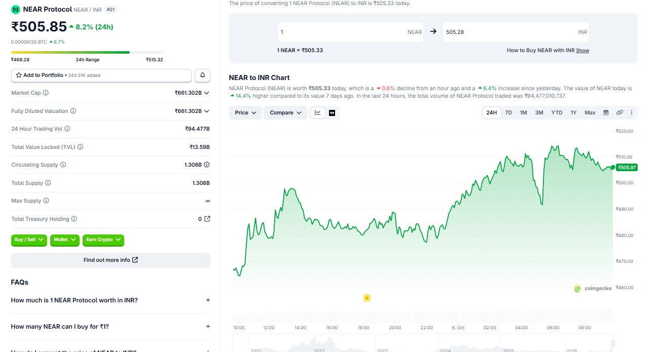Click the NEAR amount input field
This screenshot has height=352, width=658.
(x=351, y=32)
